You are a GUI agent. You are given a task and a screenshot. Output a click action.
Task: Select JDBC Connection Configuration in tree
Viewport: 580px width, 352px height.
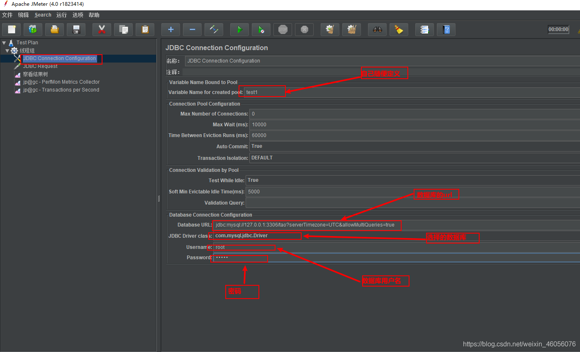point(59,58)
